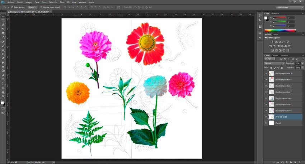Switch to the Canales tab
The height and width of the screenshot is (164, 305).
tap(275, 56)
